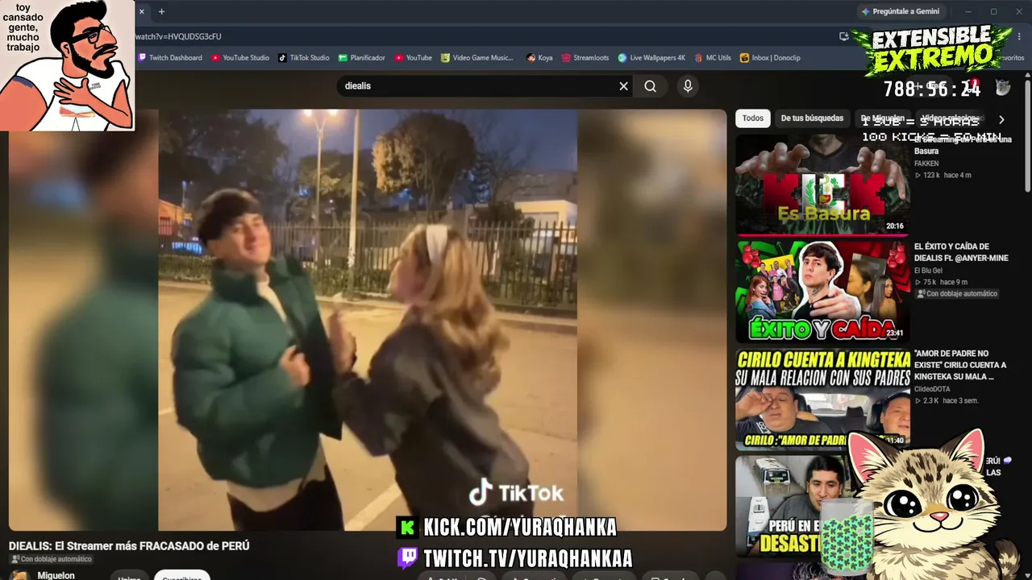Viewport: 1032px width, 580px height.
Task: Open the 'Es Basura' Kick video thumbnail
Action: click(x=822, y=184)
